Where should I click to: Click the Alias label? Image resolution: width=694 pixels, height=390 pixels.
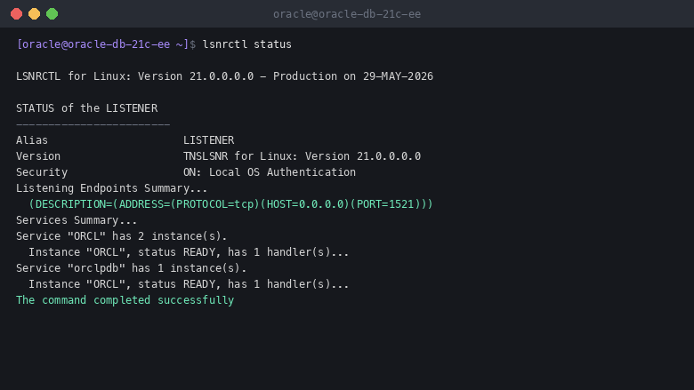click(32, 140)
